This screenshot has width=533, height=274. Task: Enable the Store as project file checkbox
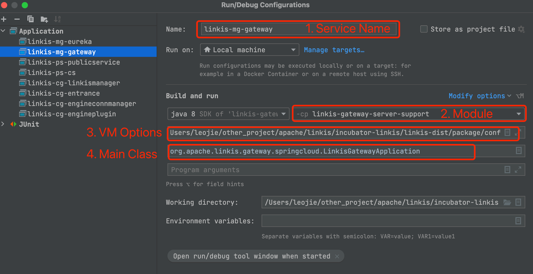(424, 29)
